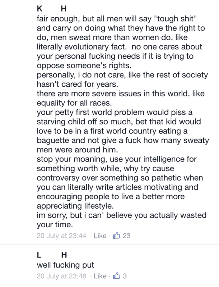Like the "well fucking put" reply
The width and height of the screenshot is (219, 287).
coord(100,276)
